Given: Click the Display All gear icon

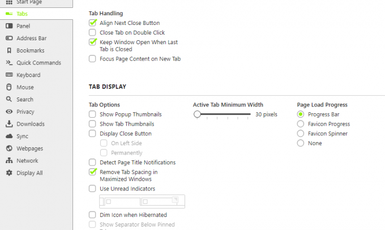Looking at the screenshot, I should pyautogui.click(x=9, y=173).
